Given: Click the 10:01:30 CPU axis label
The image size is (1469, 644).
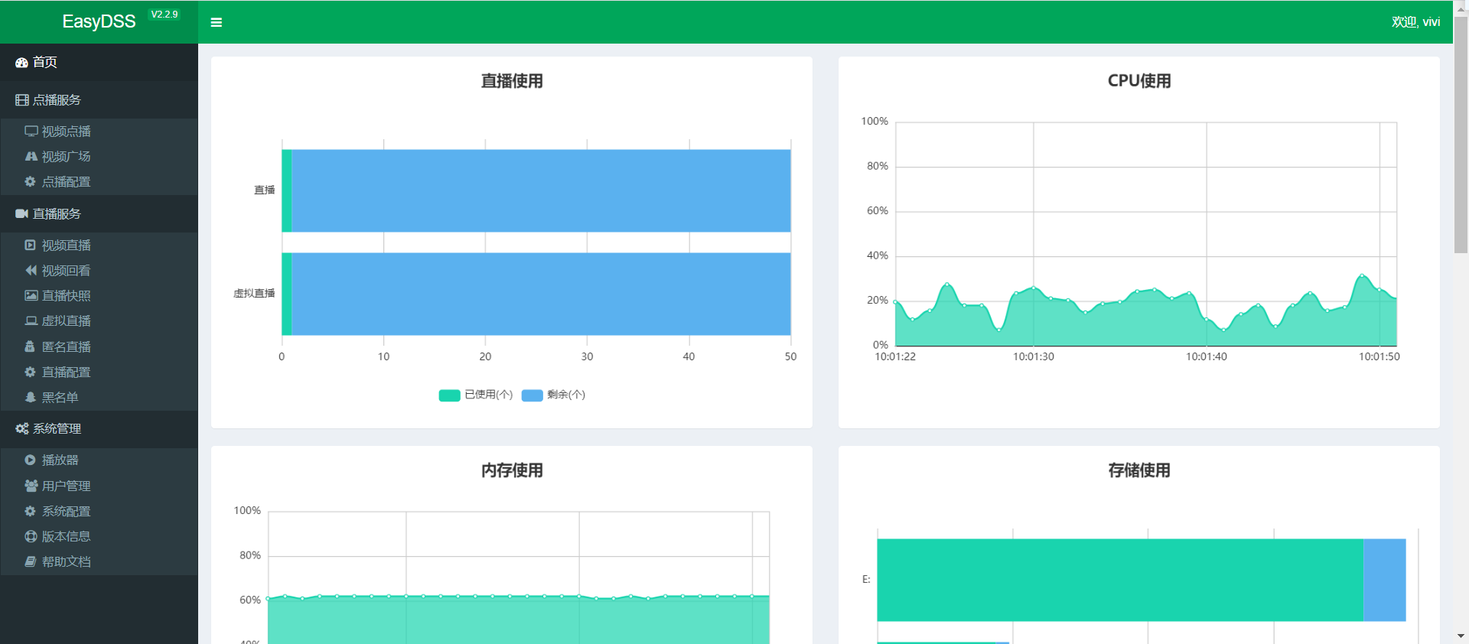Looking at the screenshot, I should [x=1034, y=356].
